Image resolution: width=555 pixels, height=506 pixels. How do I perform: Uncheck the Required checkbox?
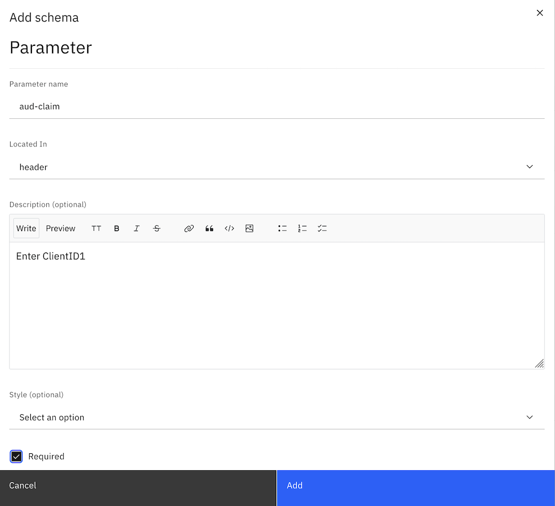tap(16, 456)
